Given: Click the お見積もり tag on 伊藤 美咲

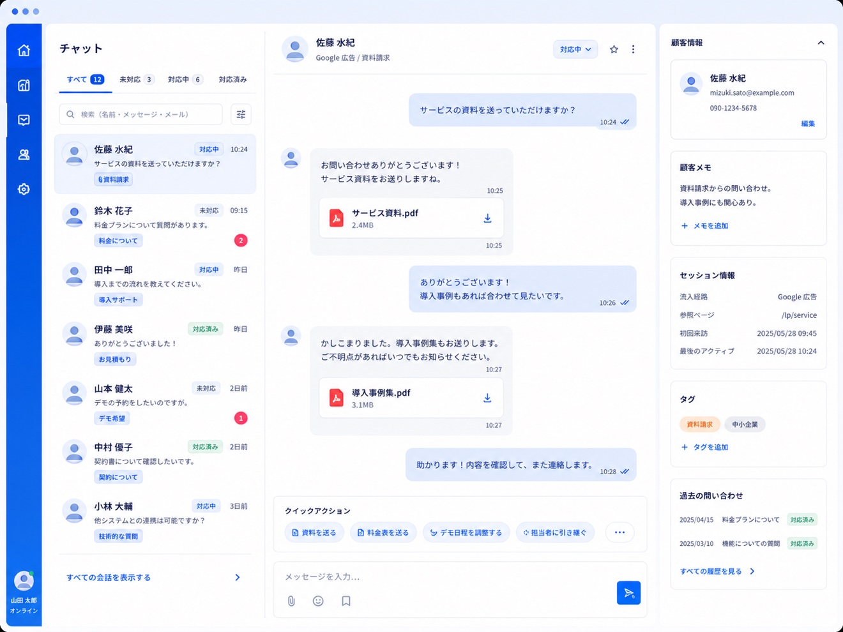Looking at the screenshot, I should 115,359.
